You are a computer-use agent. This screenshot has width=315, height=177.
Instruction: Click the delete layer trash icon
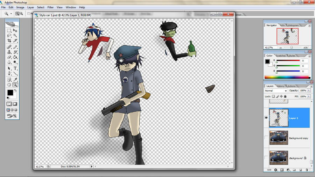pos(307,170)
